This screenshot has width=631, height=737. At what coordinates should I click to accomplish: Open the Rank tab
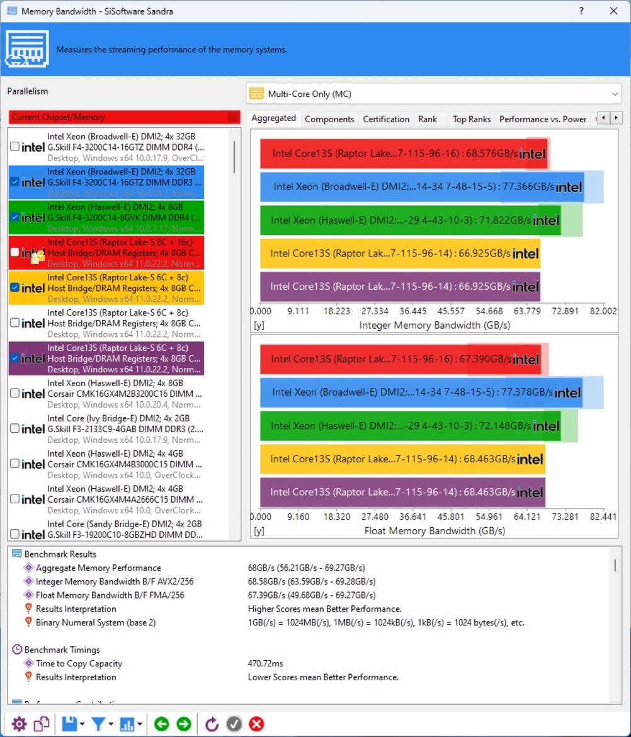click(x=428, y=120)
